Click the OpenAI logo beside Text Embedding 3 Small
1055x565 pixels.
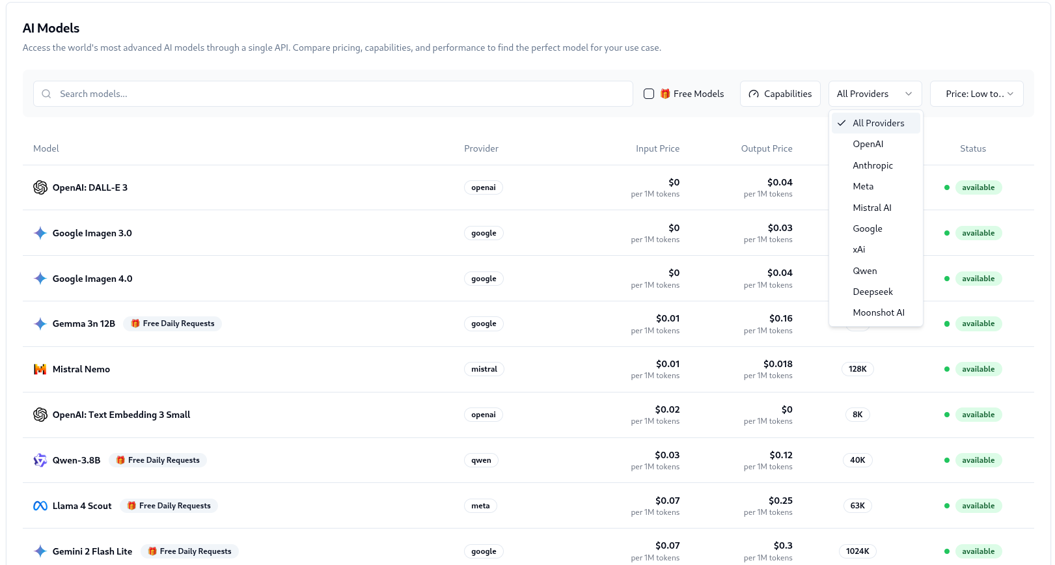point(40,415)
